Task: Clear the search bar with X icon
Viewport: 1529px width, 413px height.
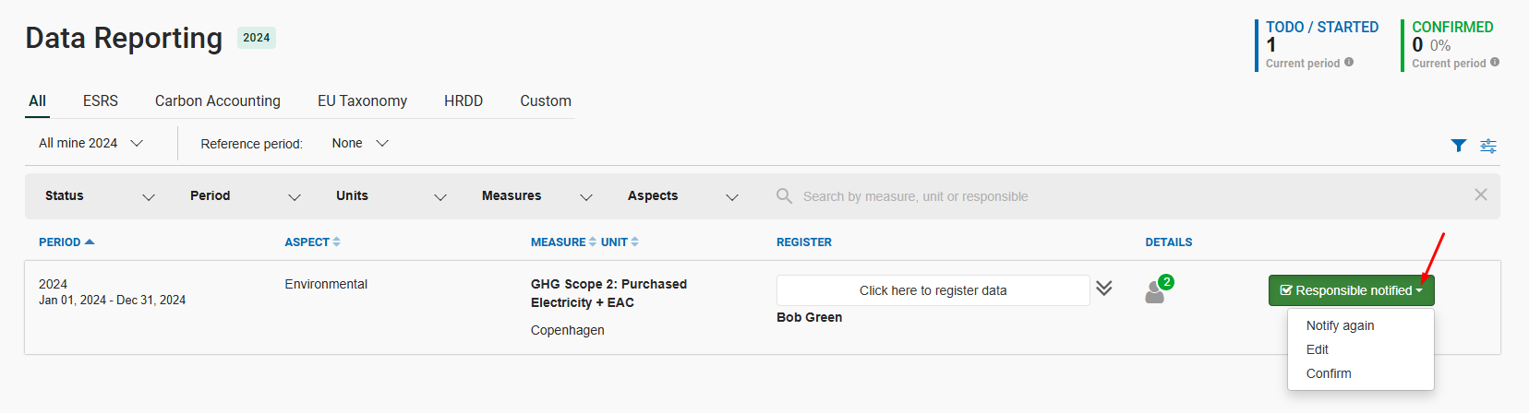Action: (1481, 195)
